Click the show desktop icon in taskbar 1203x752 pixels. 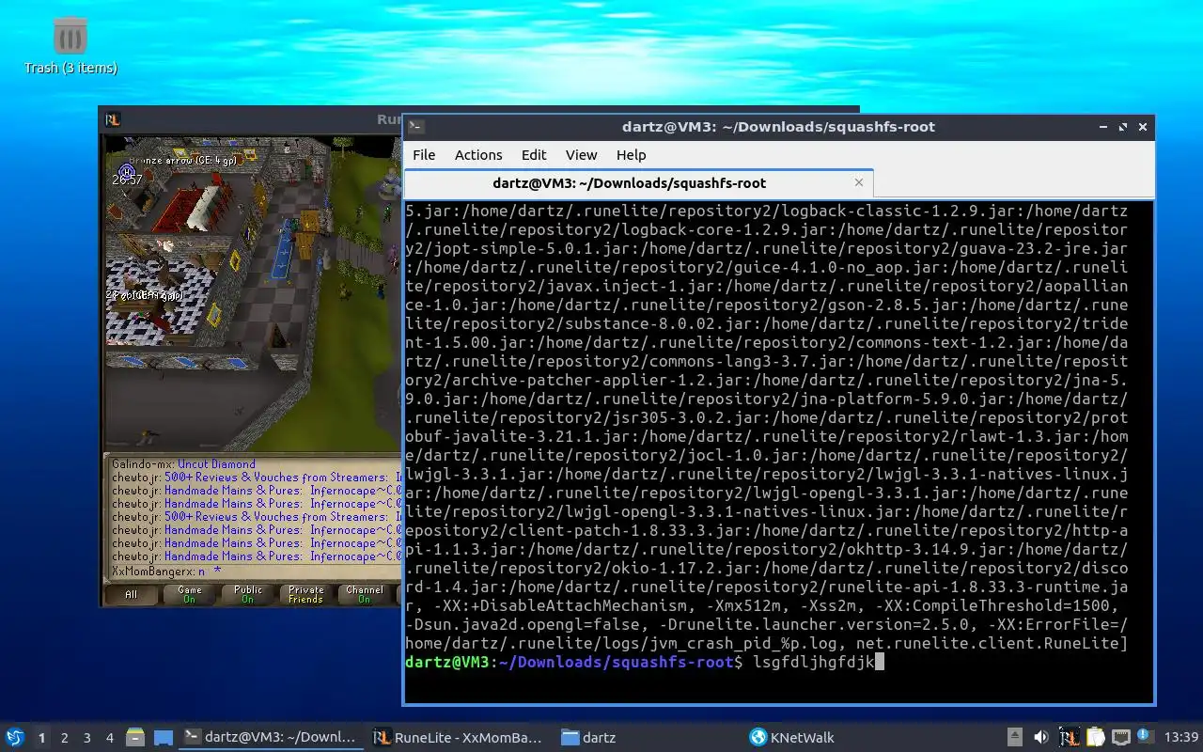pos(164,738)
